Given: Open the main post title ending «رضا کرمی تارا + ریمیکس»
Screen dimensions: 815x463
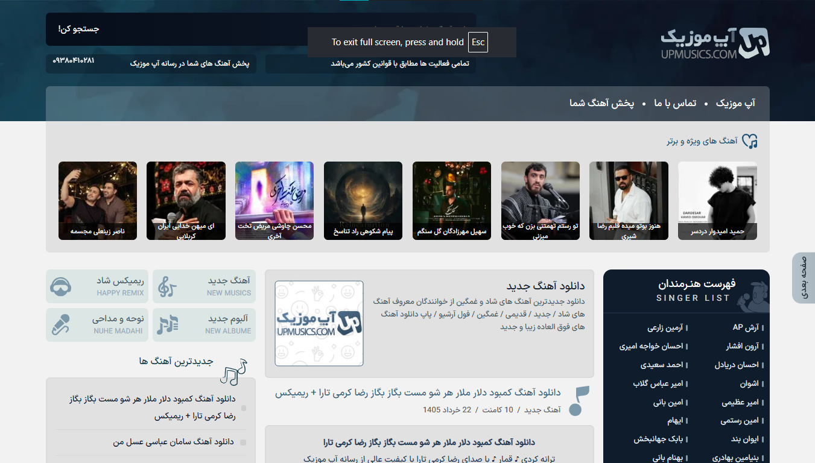Looking at the screenshot, I should (418, 392).
